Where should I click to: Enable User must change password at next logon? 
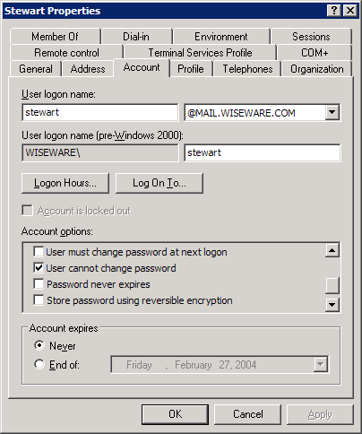tap(39, 252)
